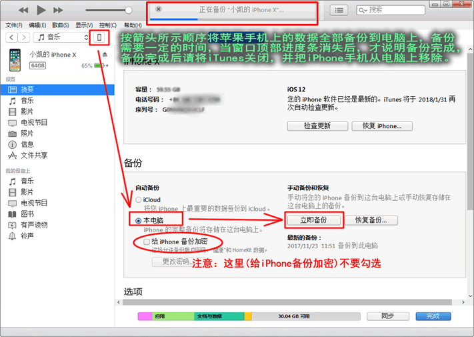474x337 pixels.
Task: Click the 检查更新 button
Action: coord(317,126)
